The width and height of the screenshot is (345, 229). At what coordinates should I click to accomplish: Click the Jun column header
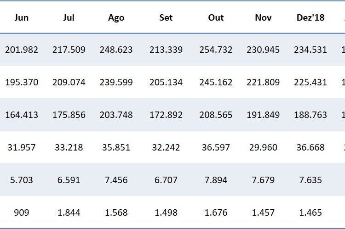[x=22, y=18]
